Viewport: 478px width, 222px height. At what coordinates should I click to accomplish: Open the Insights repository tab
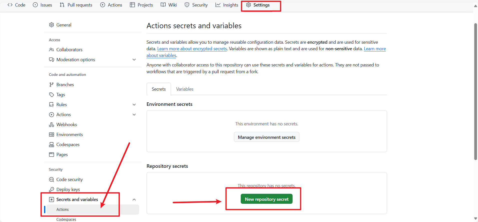pos(227,5)
